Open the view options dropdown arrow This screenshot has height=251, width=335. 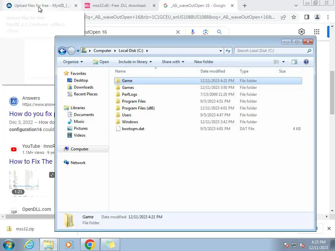click(284, 62)
